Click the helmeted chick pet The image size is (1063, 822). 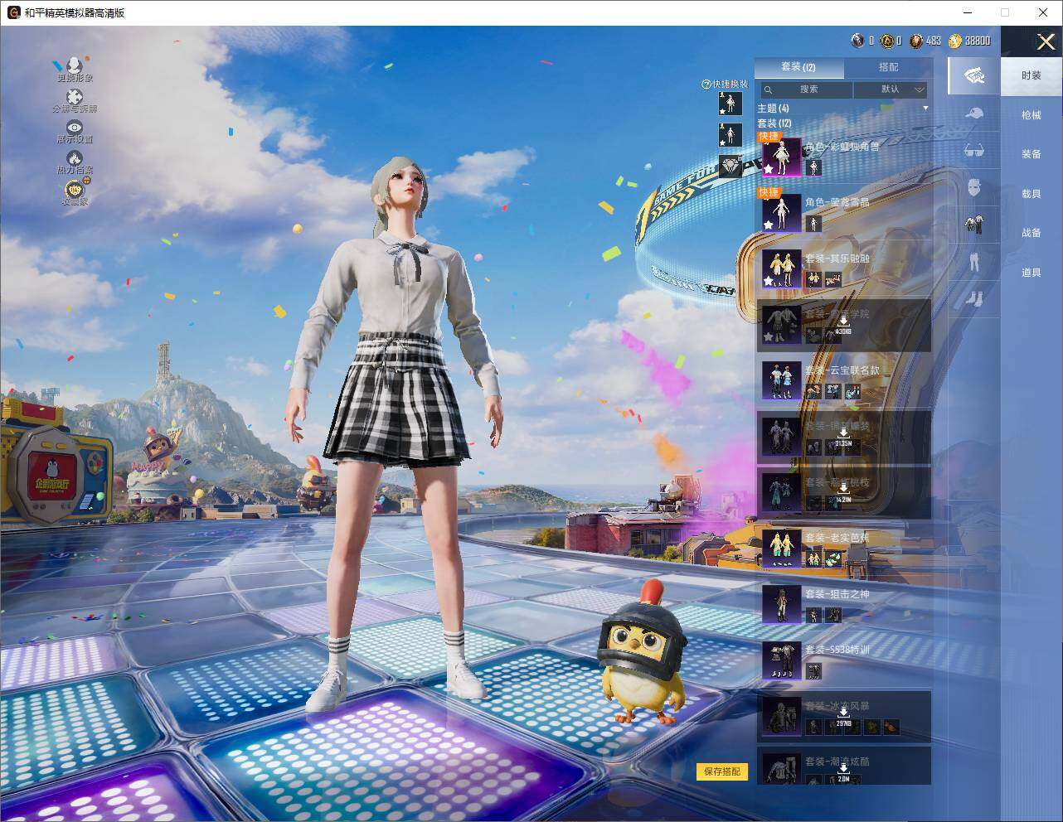(641, 654)
